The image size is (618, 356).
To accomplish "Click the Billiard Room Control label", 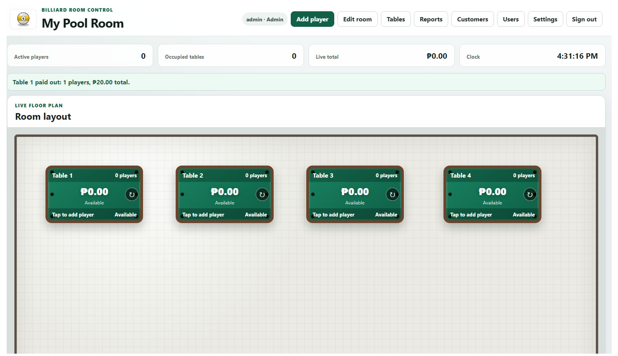I will pyautogui.click(x=77, y=10).
